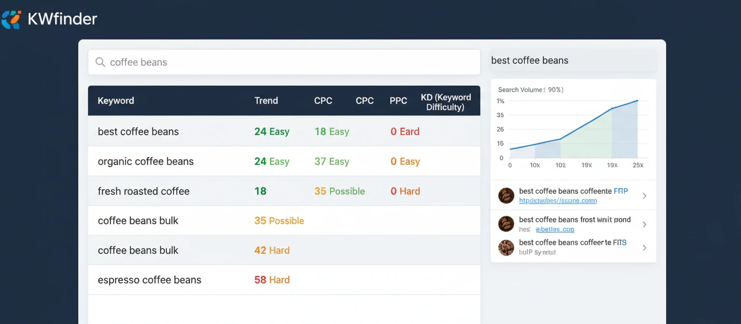Click the magnifying glass search icon

click(100, 62)
